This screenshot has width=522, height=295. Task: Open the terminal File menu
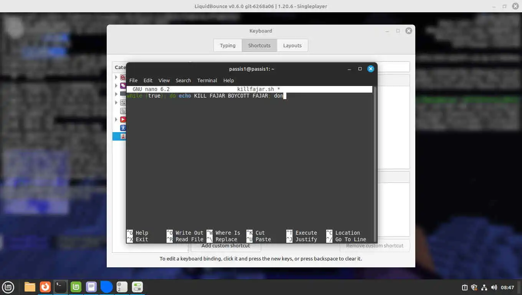tap(133, 80)
